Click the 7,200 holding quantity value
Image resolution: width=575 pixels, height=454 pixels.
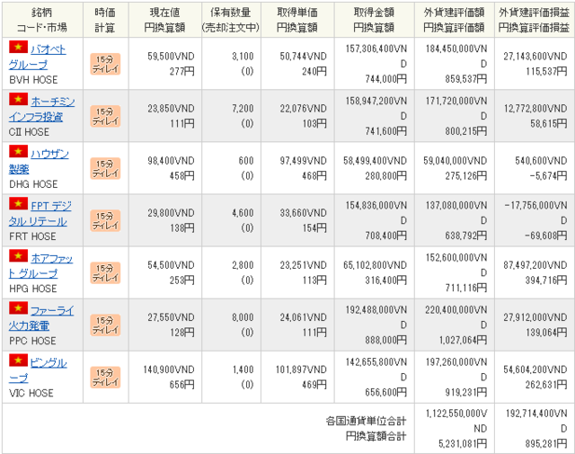coord(243,108)
